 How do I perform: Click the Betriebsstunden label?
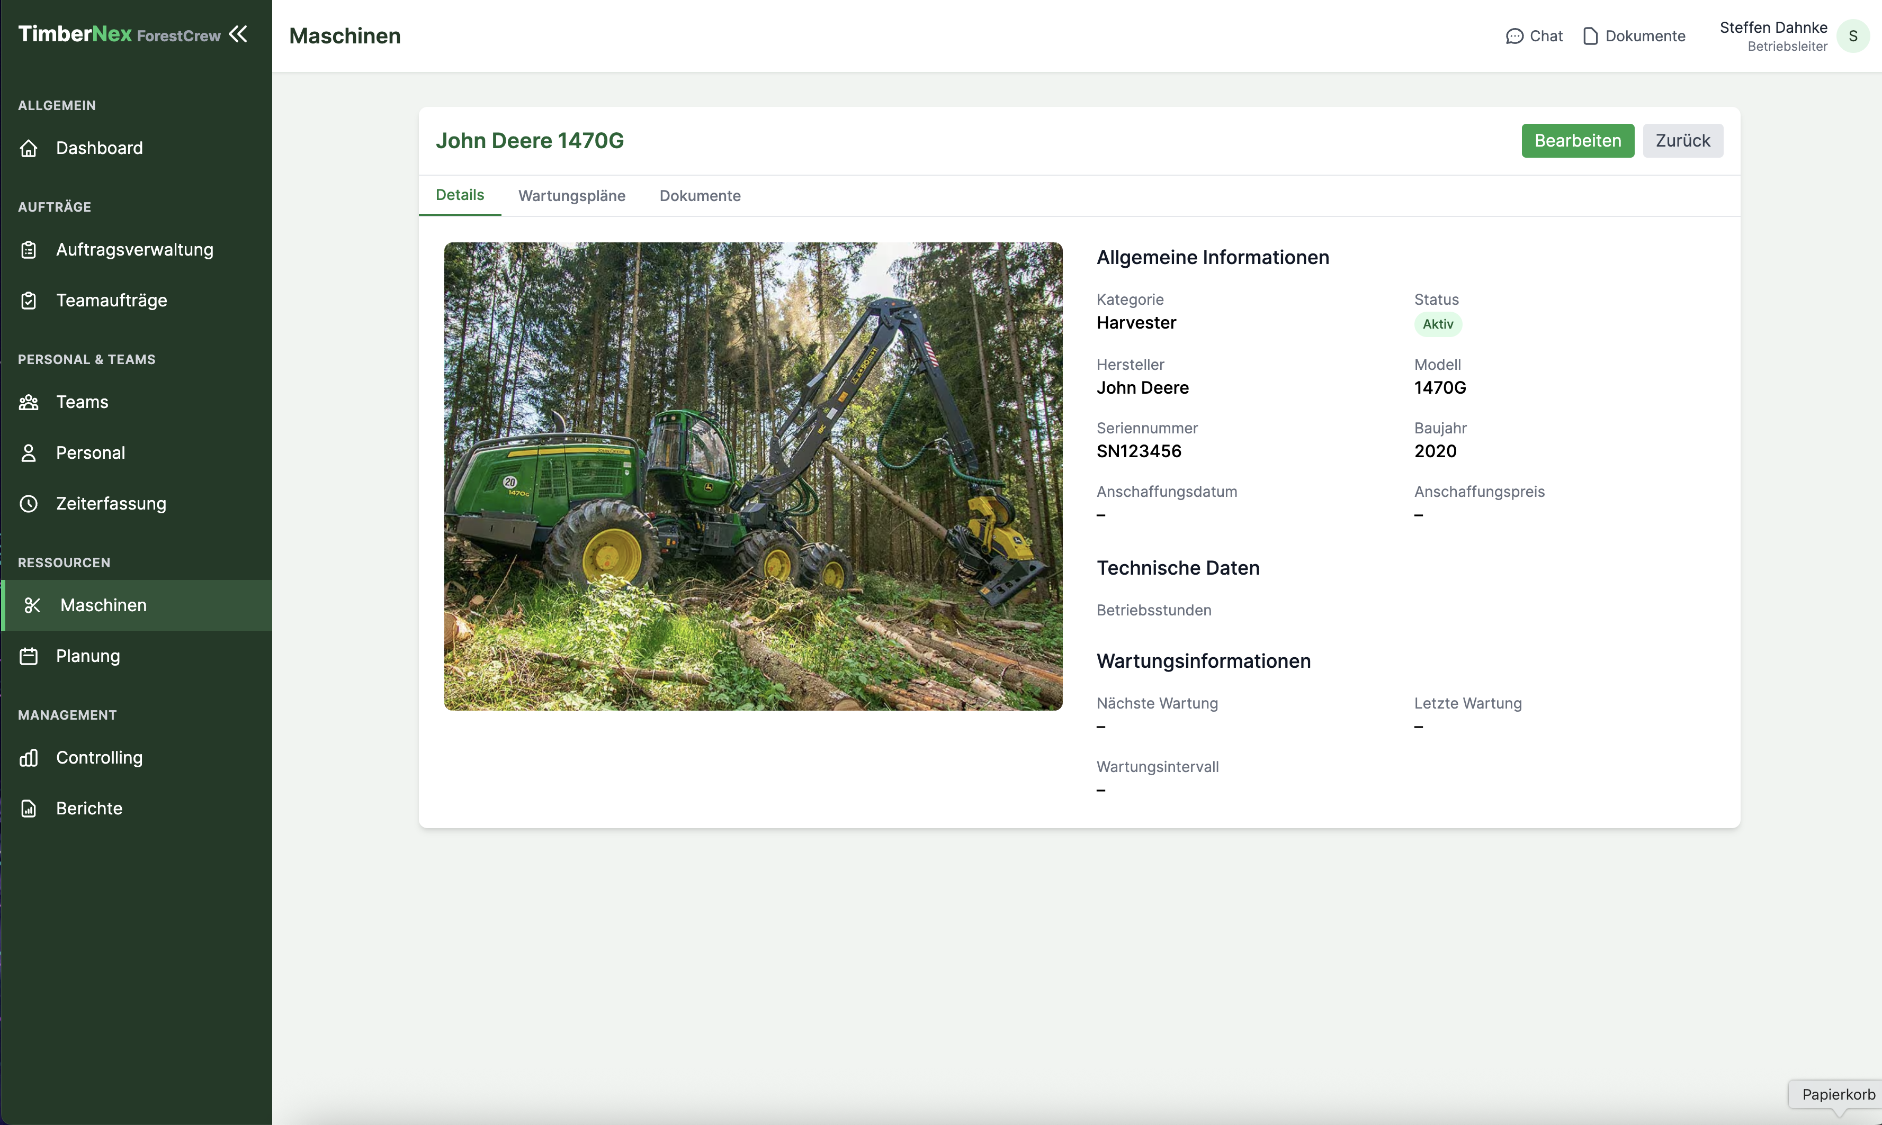click(x=1154, y=610)
